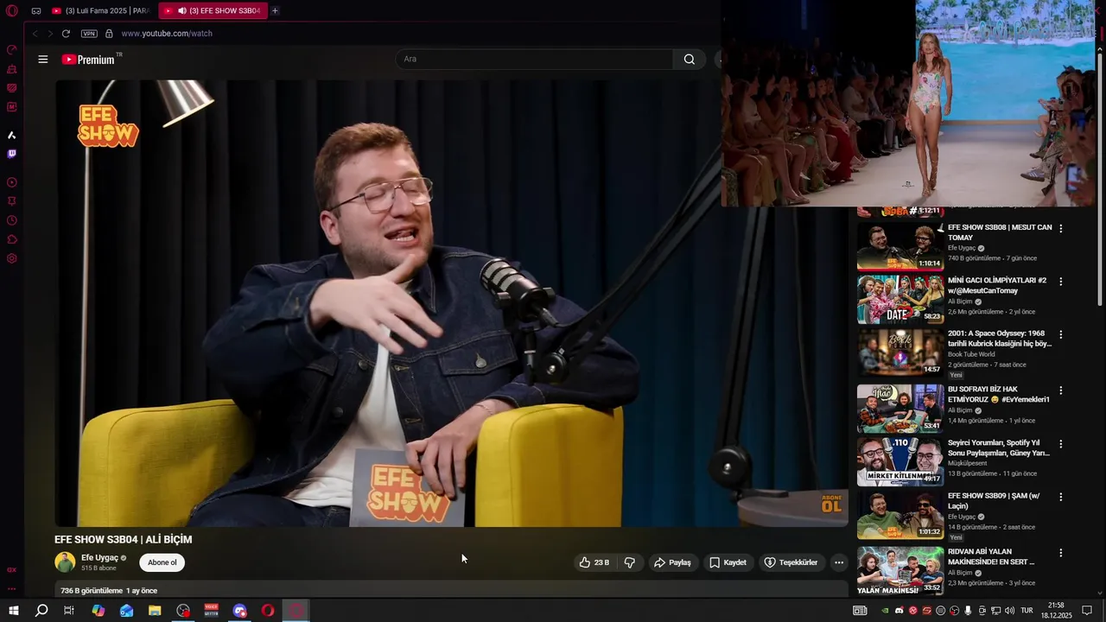1106x622 pixels.
Task: Visit Efe Uygaç channel avatar
Action: click(65, 562)
